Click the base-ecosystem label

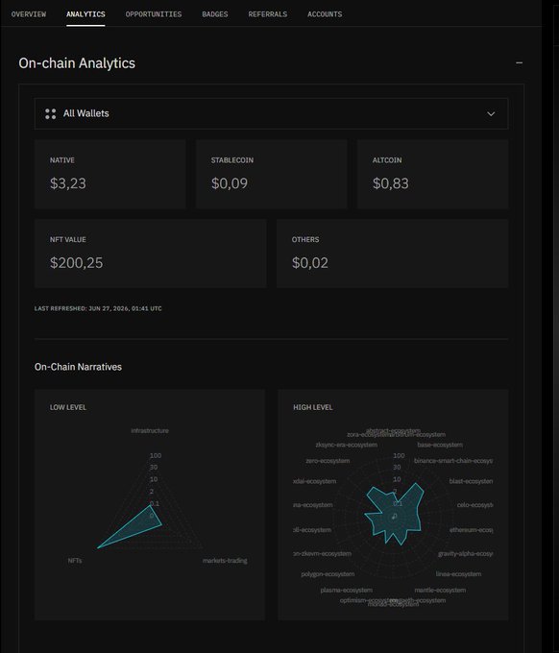440,445
